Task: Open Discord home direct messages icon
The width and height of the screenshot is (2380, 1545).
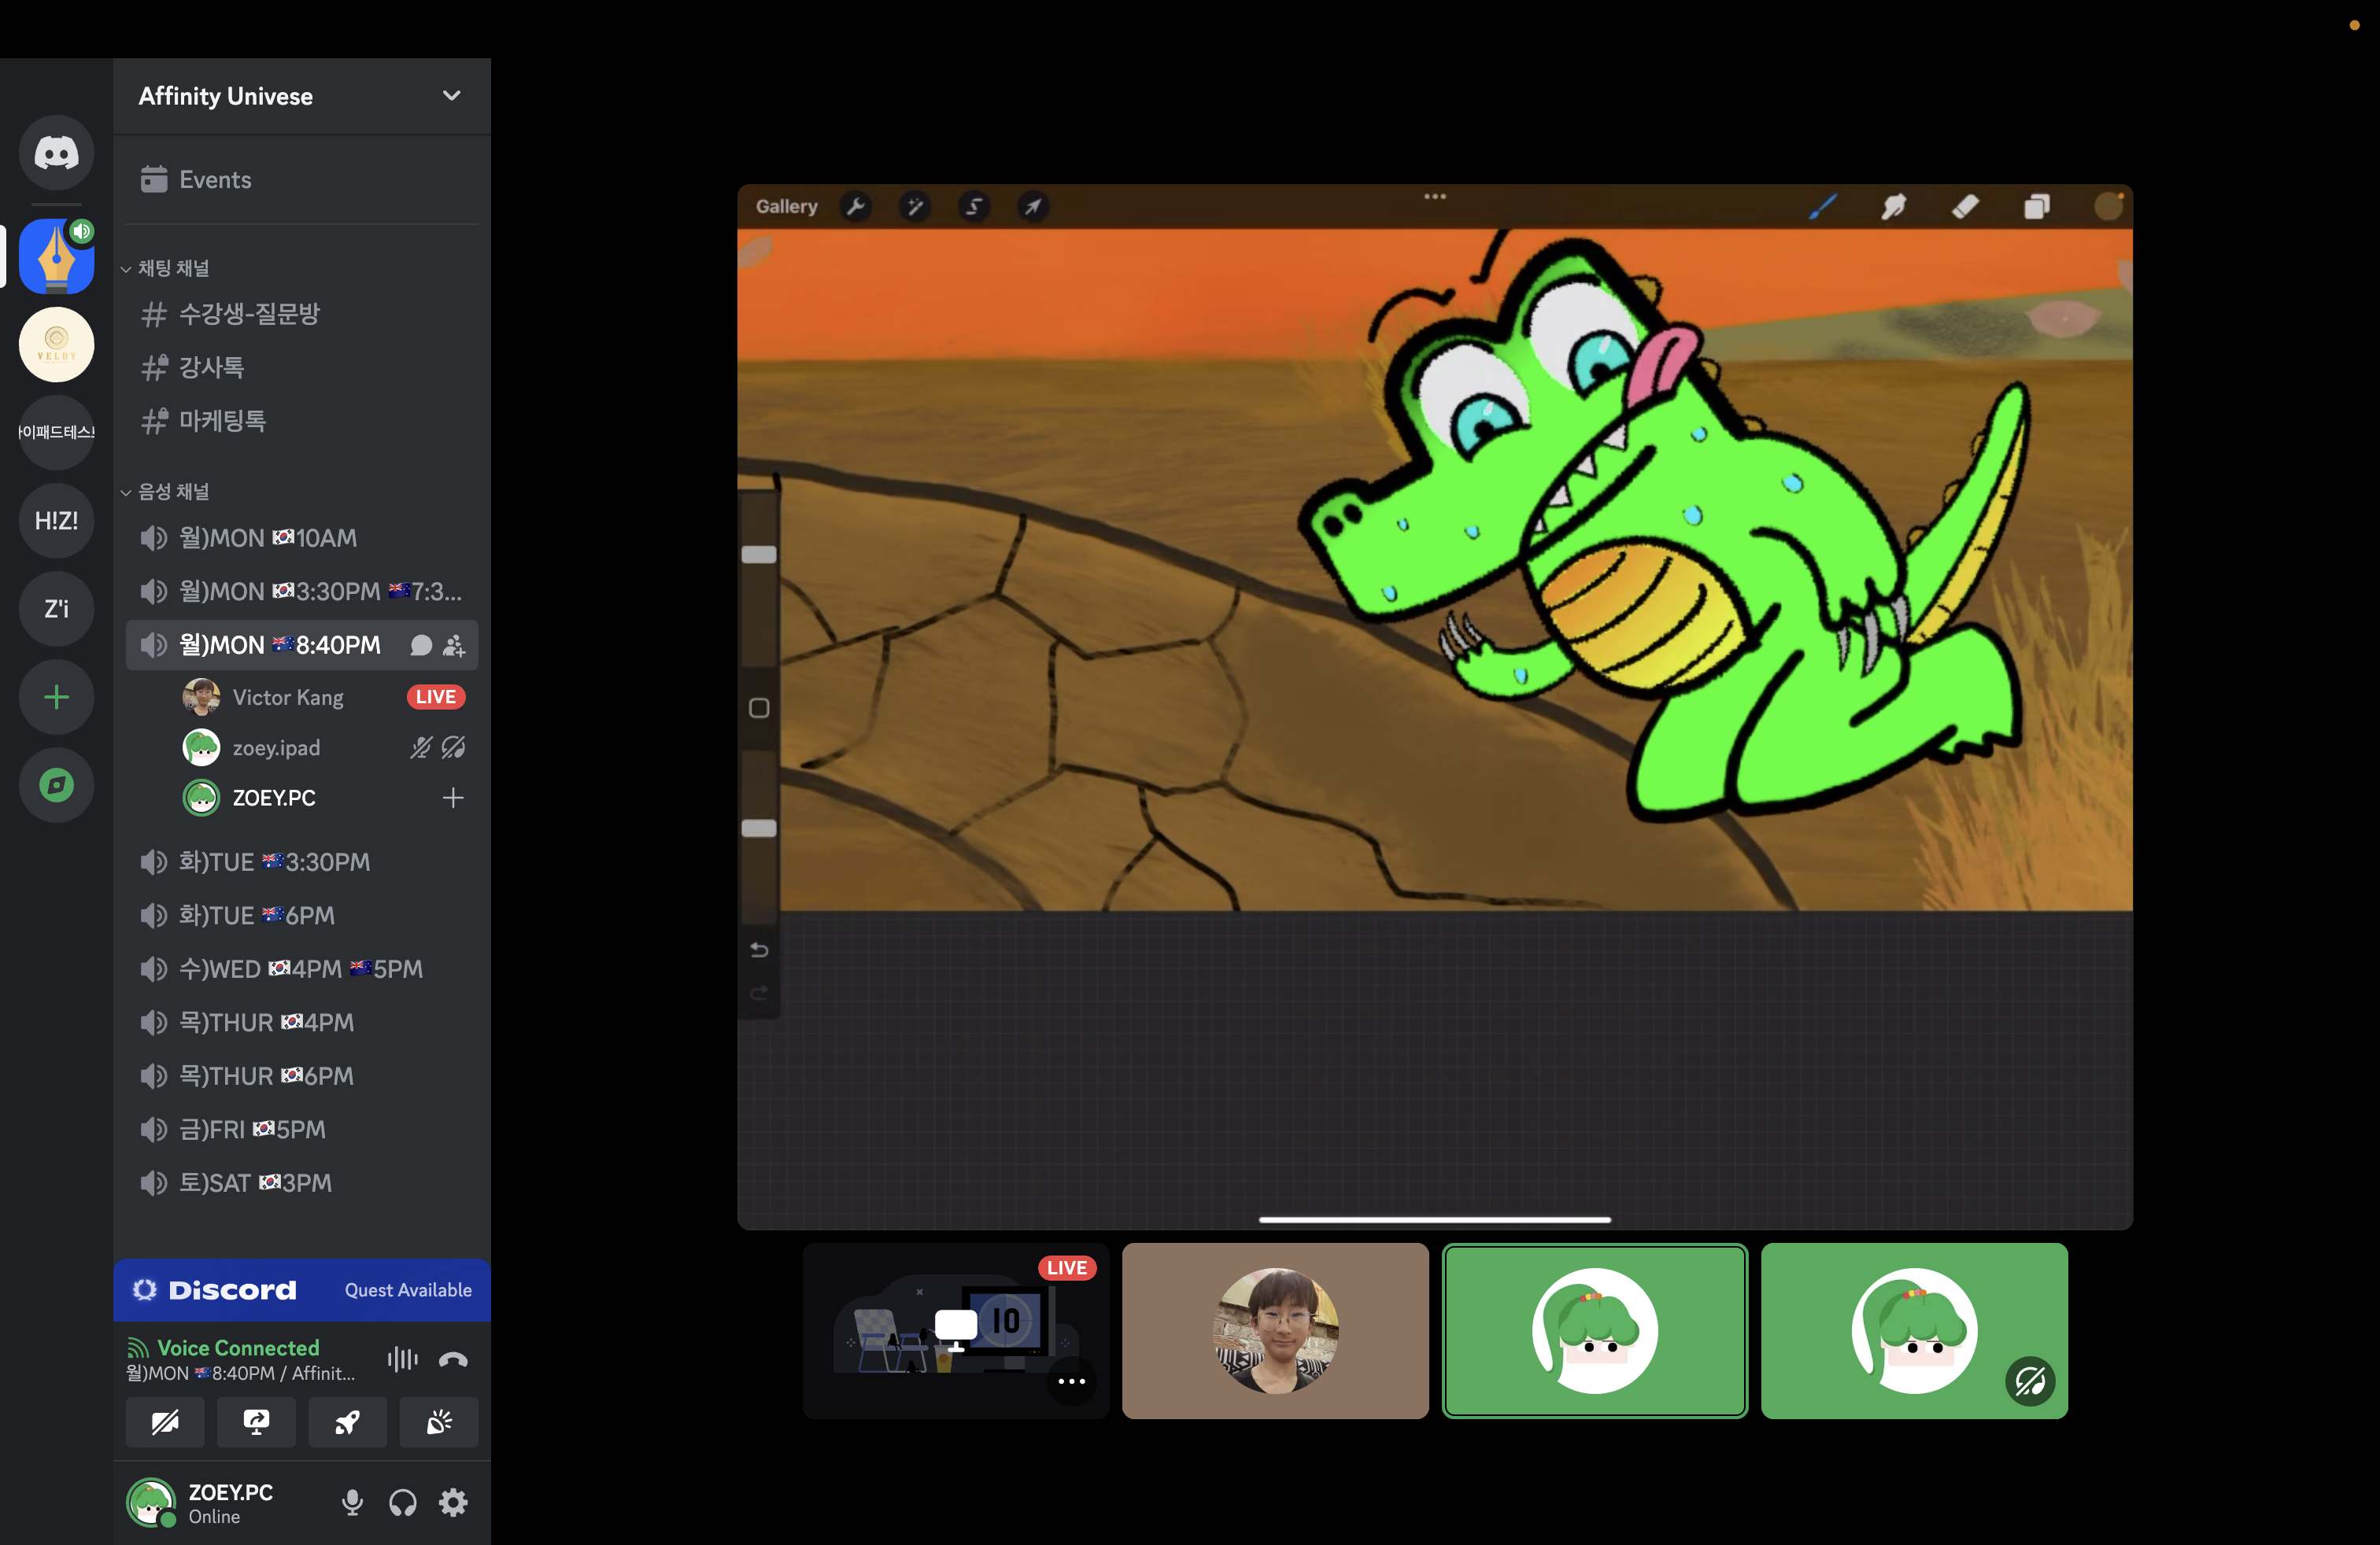Action: tap(56, 152)
